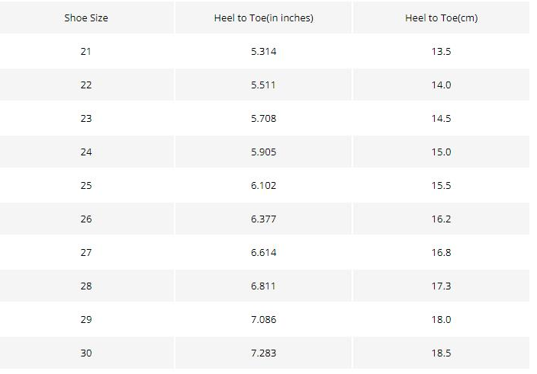Select the 5.905 inches value
The height and width of the screenshot is (374, 537).
point(263,152)
